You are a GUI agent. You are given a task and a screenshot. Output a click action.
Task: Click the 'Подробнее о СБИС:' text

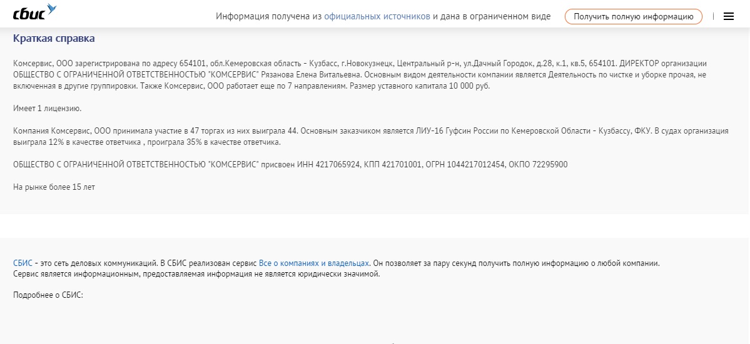pyautogui.click(x=48, y=295)
